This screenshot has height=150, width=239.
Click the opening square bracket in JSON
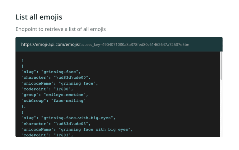pos(22,60)
